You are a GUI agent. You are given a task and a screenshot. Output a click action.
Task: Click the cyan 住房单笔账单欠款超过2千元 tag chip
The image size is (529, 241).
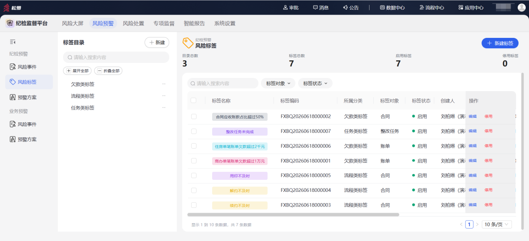pos(240,146)
